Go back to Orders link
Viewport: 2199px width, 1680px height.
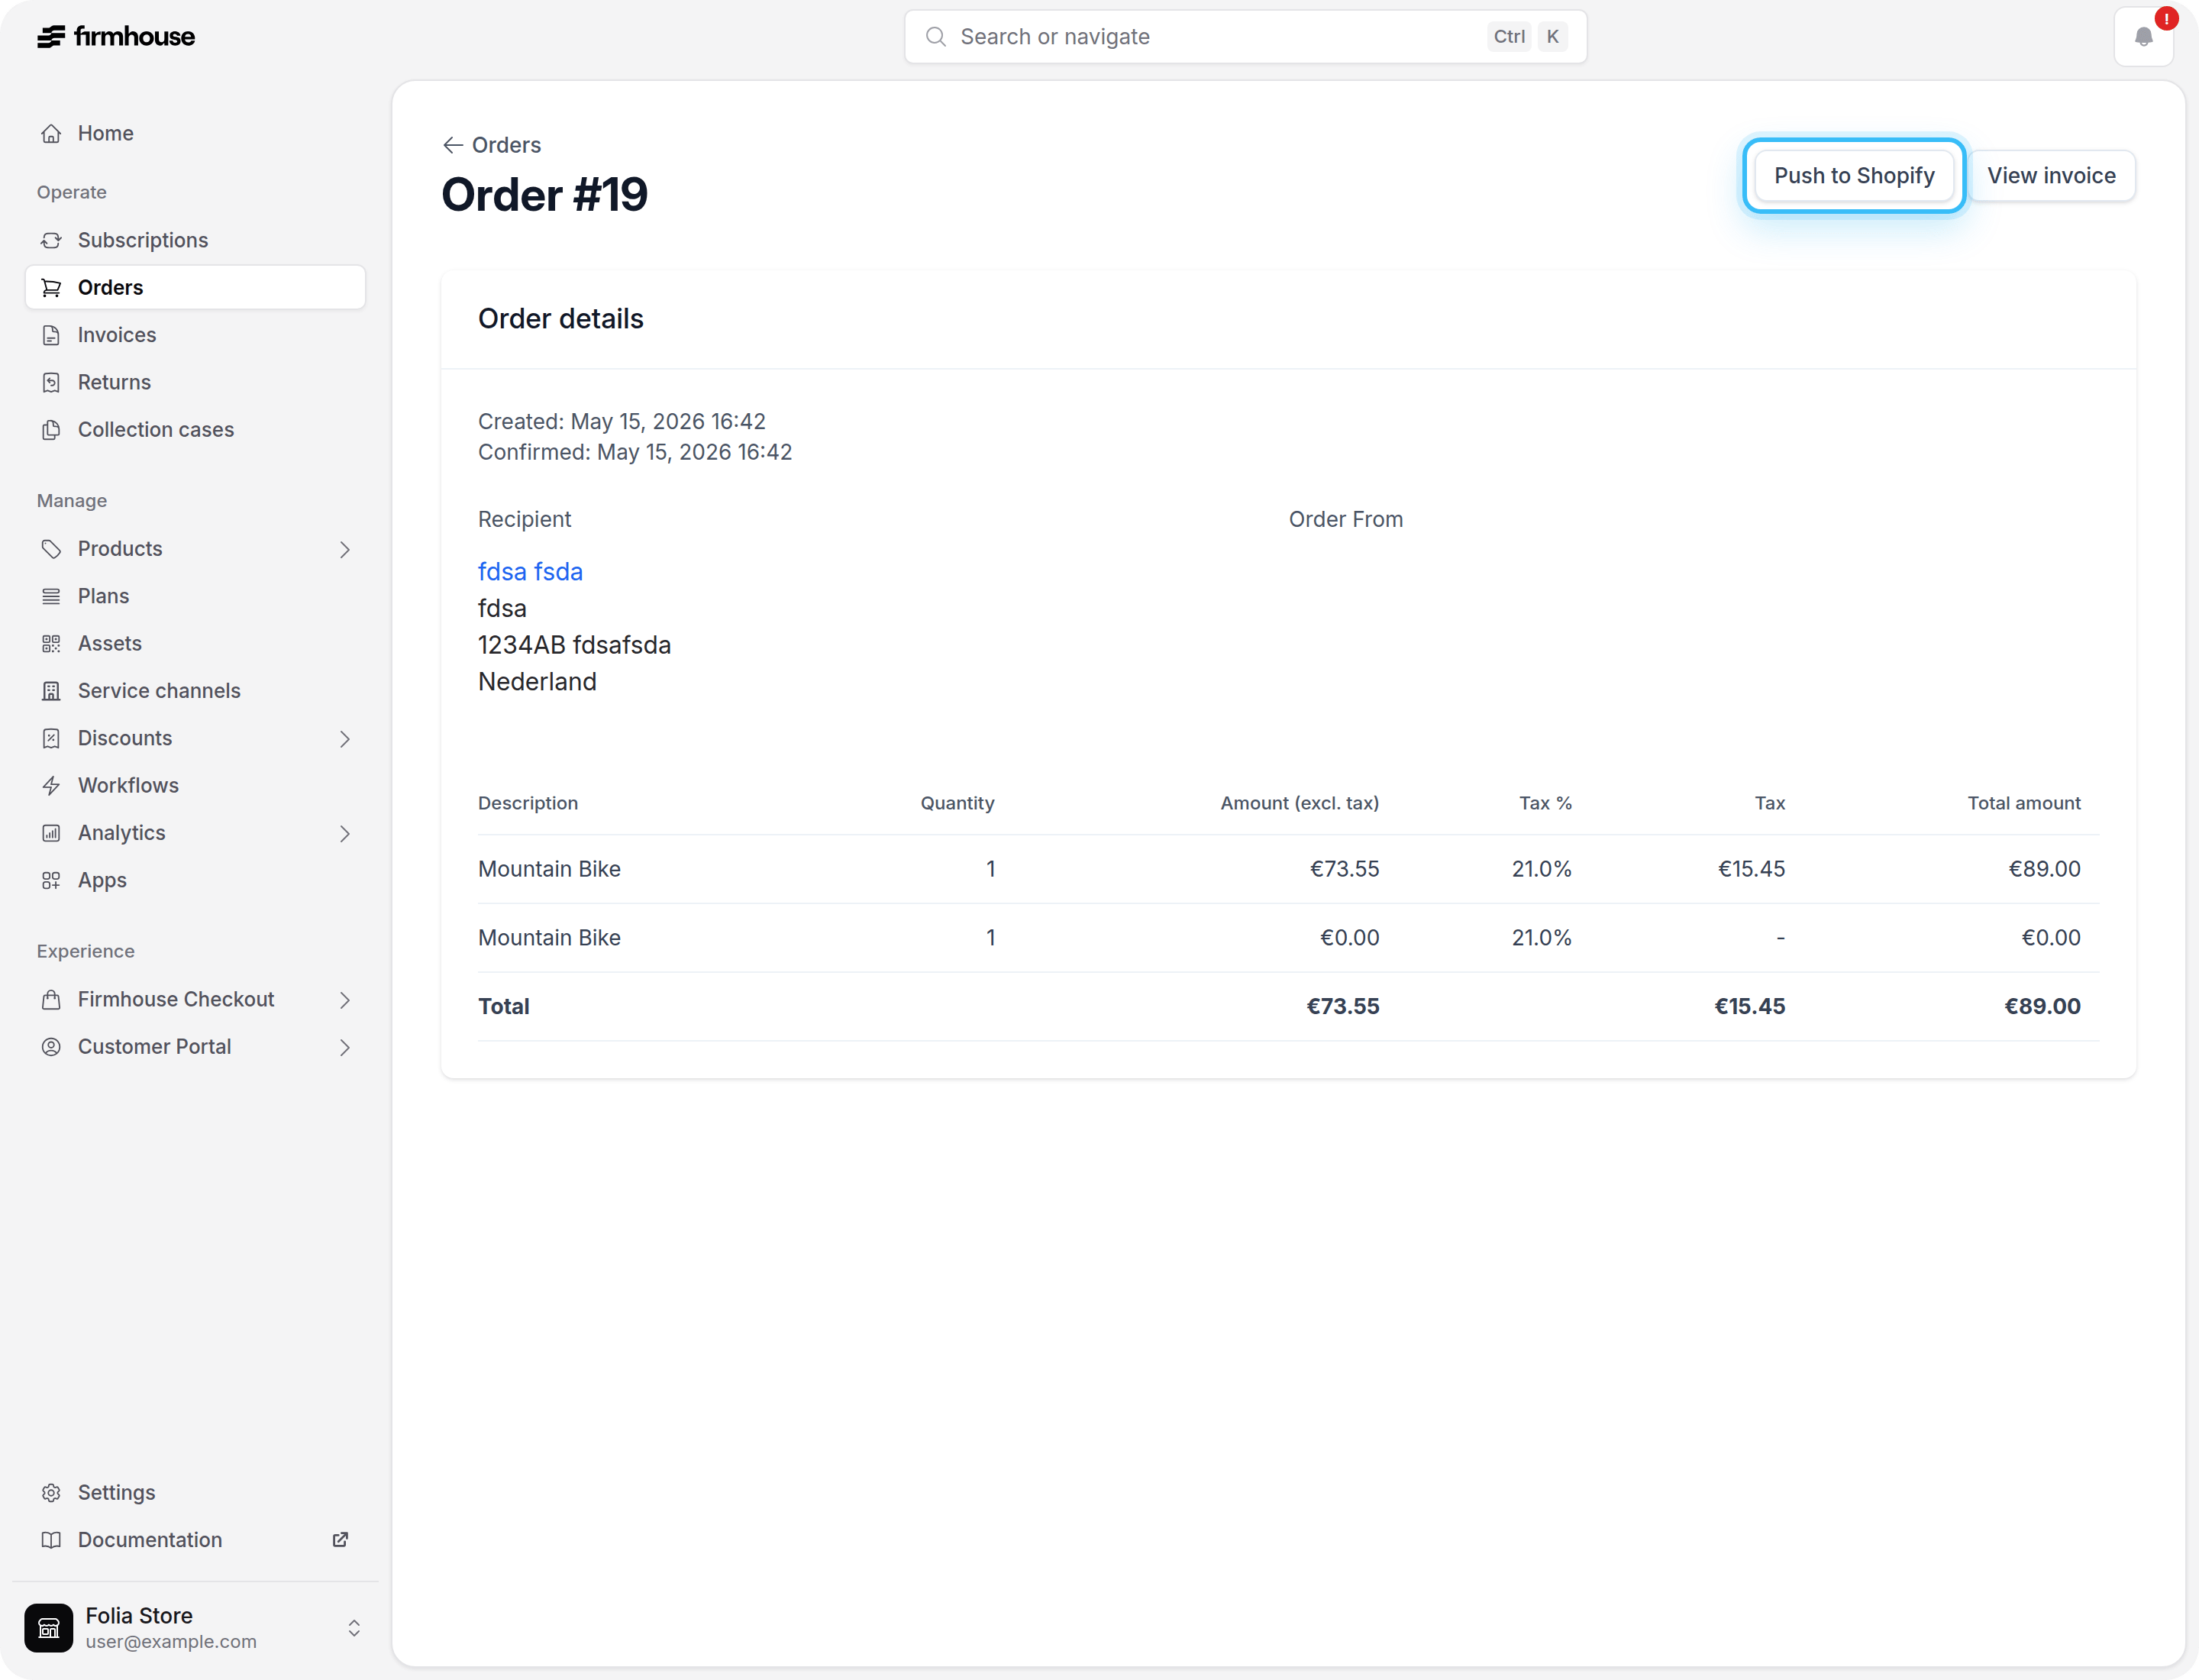[492, 145]
